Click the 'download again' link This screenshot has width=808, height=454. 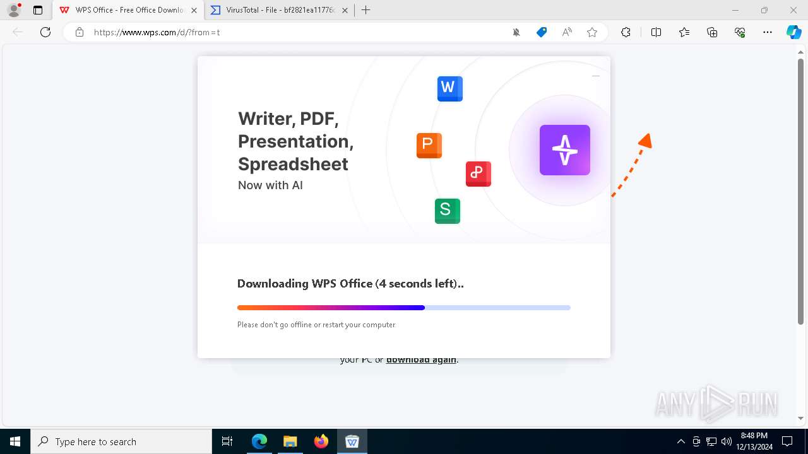click(421, 359)
